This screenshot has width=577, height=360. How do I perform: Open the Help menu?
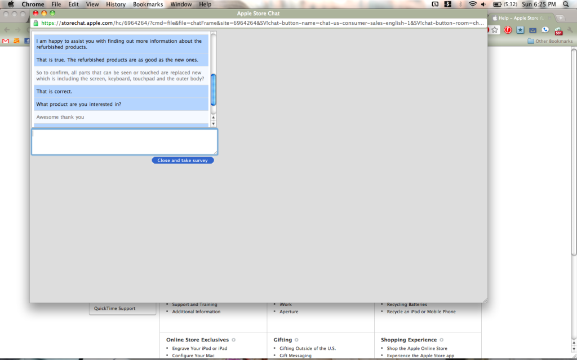click(x=205, y=4)
